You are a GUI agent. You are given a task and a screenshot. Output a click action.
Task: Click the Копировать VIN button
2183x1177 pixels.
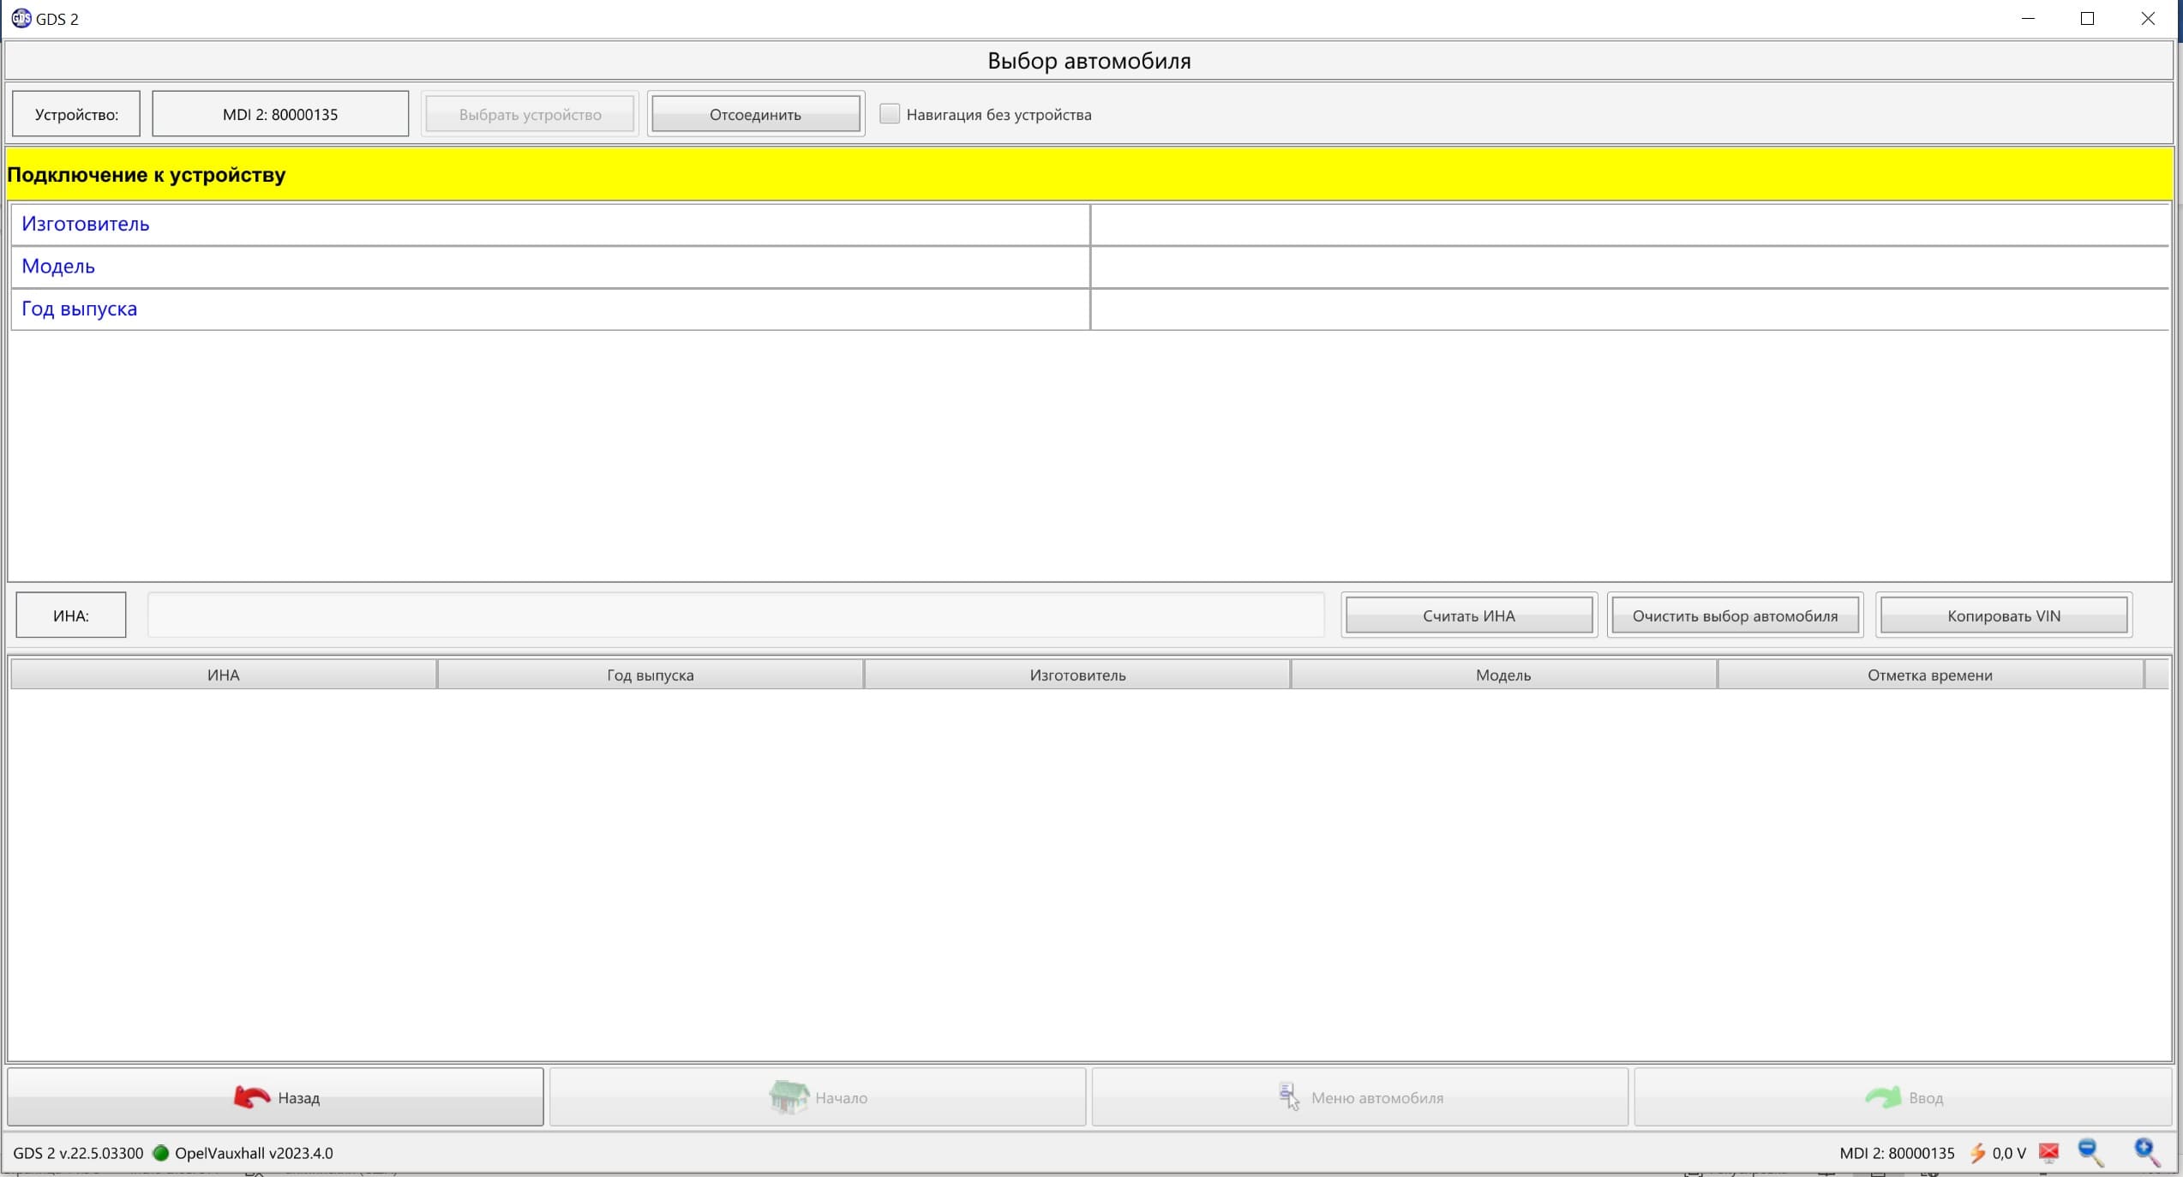point(2003,616)
